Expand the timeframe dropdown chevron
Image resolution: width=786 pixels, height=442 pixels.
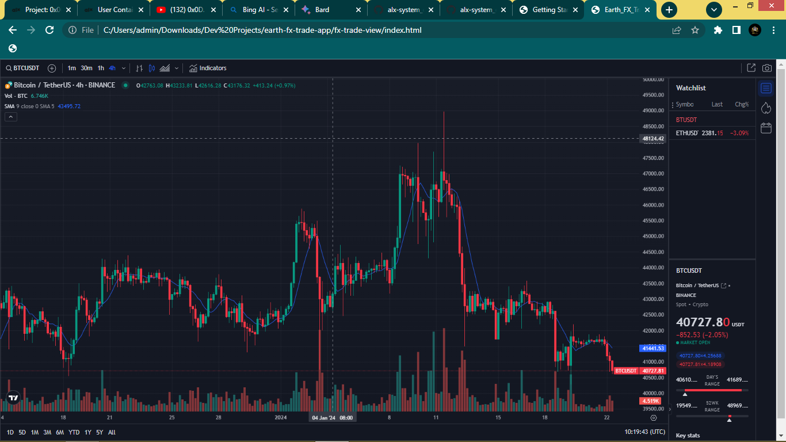[123, 68]
